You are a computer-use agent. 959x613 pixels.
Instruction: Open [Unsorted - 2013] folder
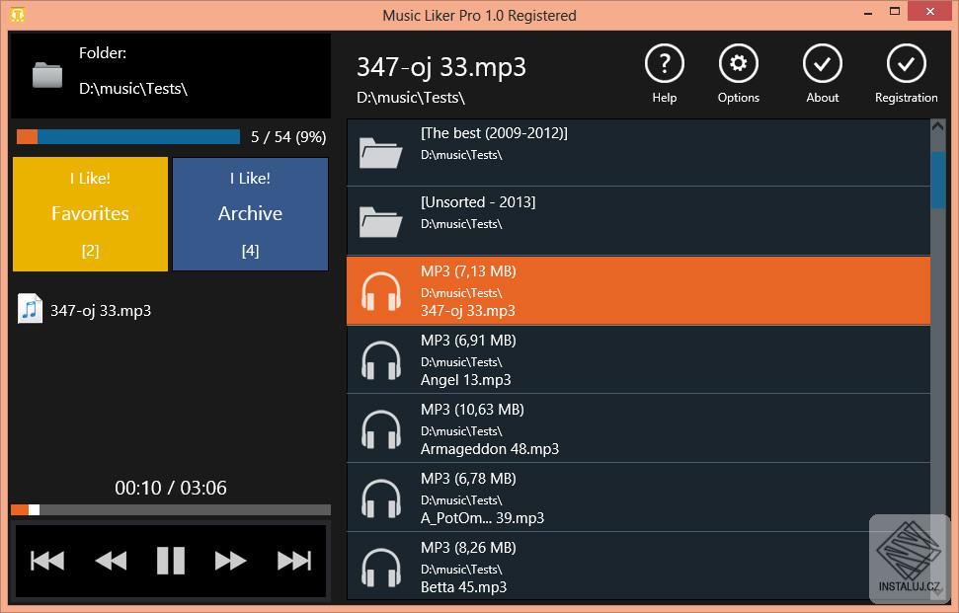point(638,221)
